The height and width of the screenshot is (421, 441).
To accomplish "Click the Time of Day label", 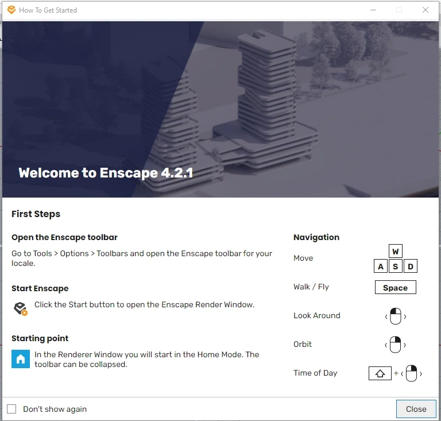I will tap(315, 373).
